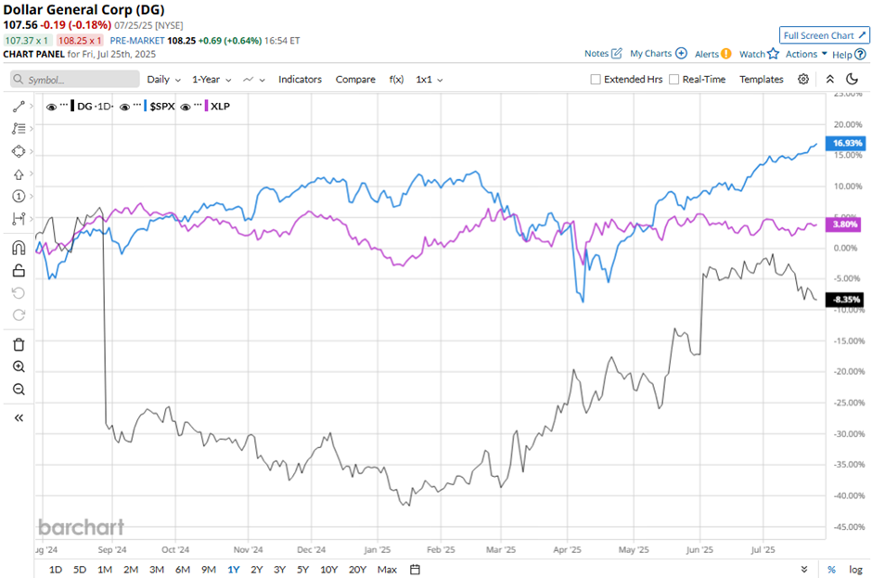Open the Indicators menu
The image size is (872, 578).
300,79
